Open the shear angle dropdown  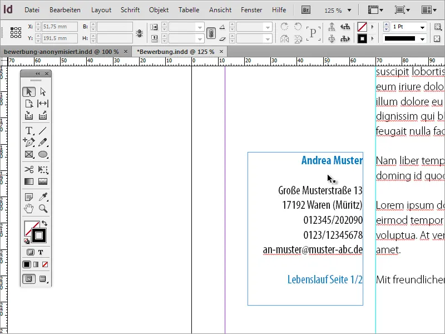[268, 39]
